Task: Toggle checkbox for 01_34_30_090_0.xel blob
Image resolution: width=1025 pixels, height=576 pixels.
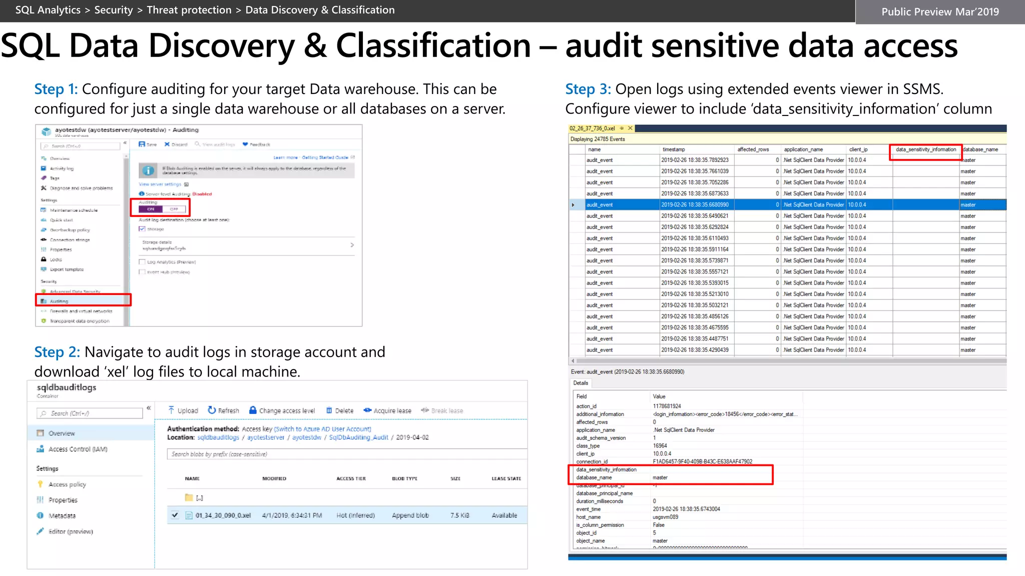Action: coord(175,515)
